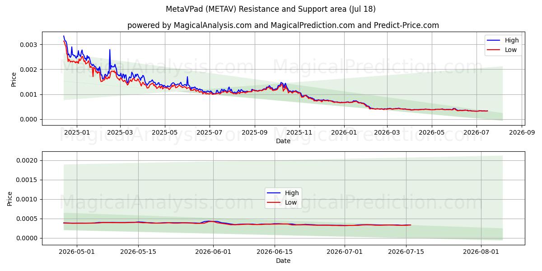Click the bottom chart y-axis value '0.0005'
Image resolution: width=542 pixels, height=271 pixels.
(x=28, y=219)
